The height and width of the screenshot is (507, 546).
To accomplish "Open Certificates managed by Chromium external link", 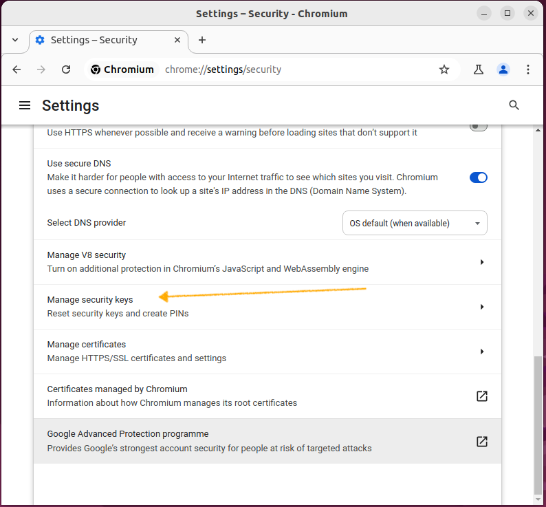I will (482, 396).
